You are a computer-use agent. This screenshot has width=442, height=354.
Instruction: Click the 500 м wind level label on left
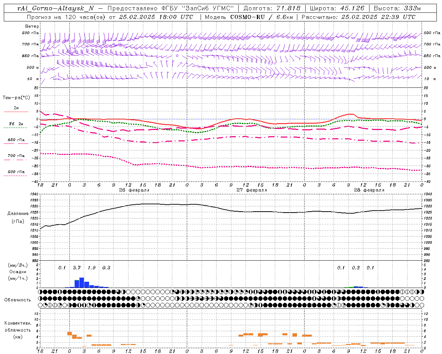click(x=33, y=68)
